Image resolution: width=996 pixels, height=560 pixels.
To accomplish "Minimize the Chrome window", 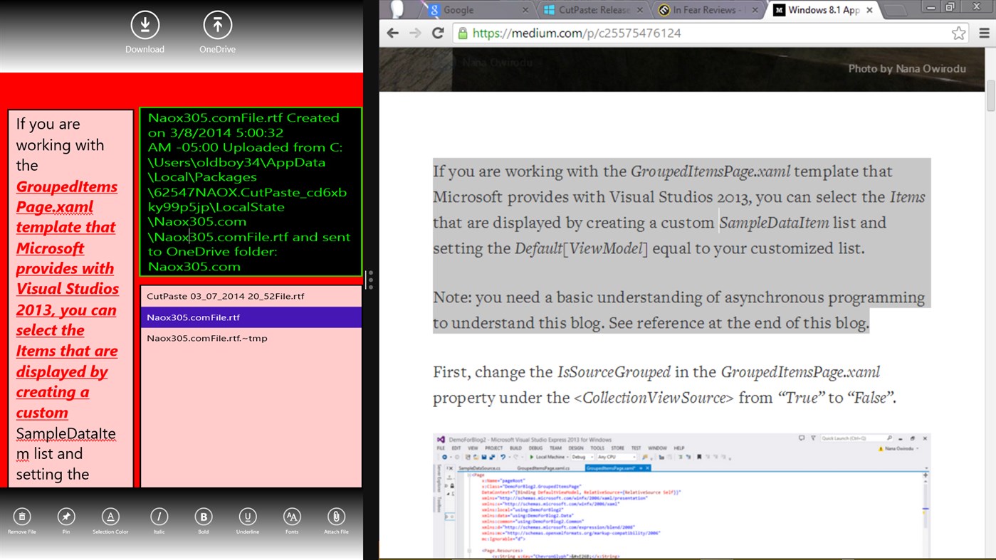I will 930,7.
